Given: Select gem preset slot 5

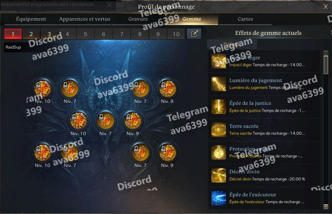Looking at the screenshot, I should pos(85,34).
